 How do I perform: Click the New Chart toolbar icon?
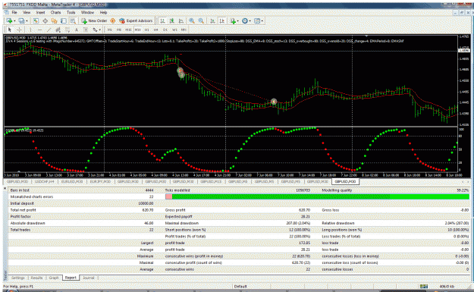point(9,21)
